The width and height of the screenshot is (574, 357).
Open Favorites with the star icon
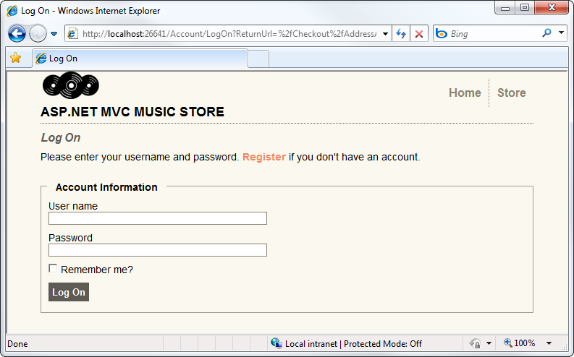[15, 58]
